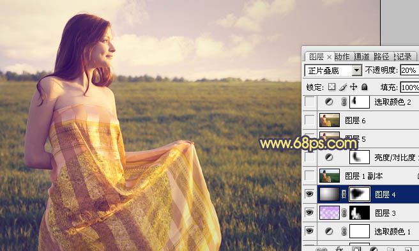The width and height of the screenshot is (419, 251).
Task: Show the hidden 亮度/对比度 layer
Action: point(310,158)
